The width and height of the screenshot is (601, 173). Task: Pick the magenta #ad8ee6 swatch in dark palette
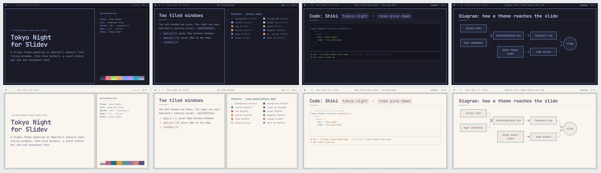click(x=264, y=30)
